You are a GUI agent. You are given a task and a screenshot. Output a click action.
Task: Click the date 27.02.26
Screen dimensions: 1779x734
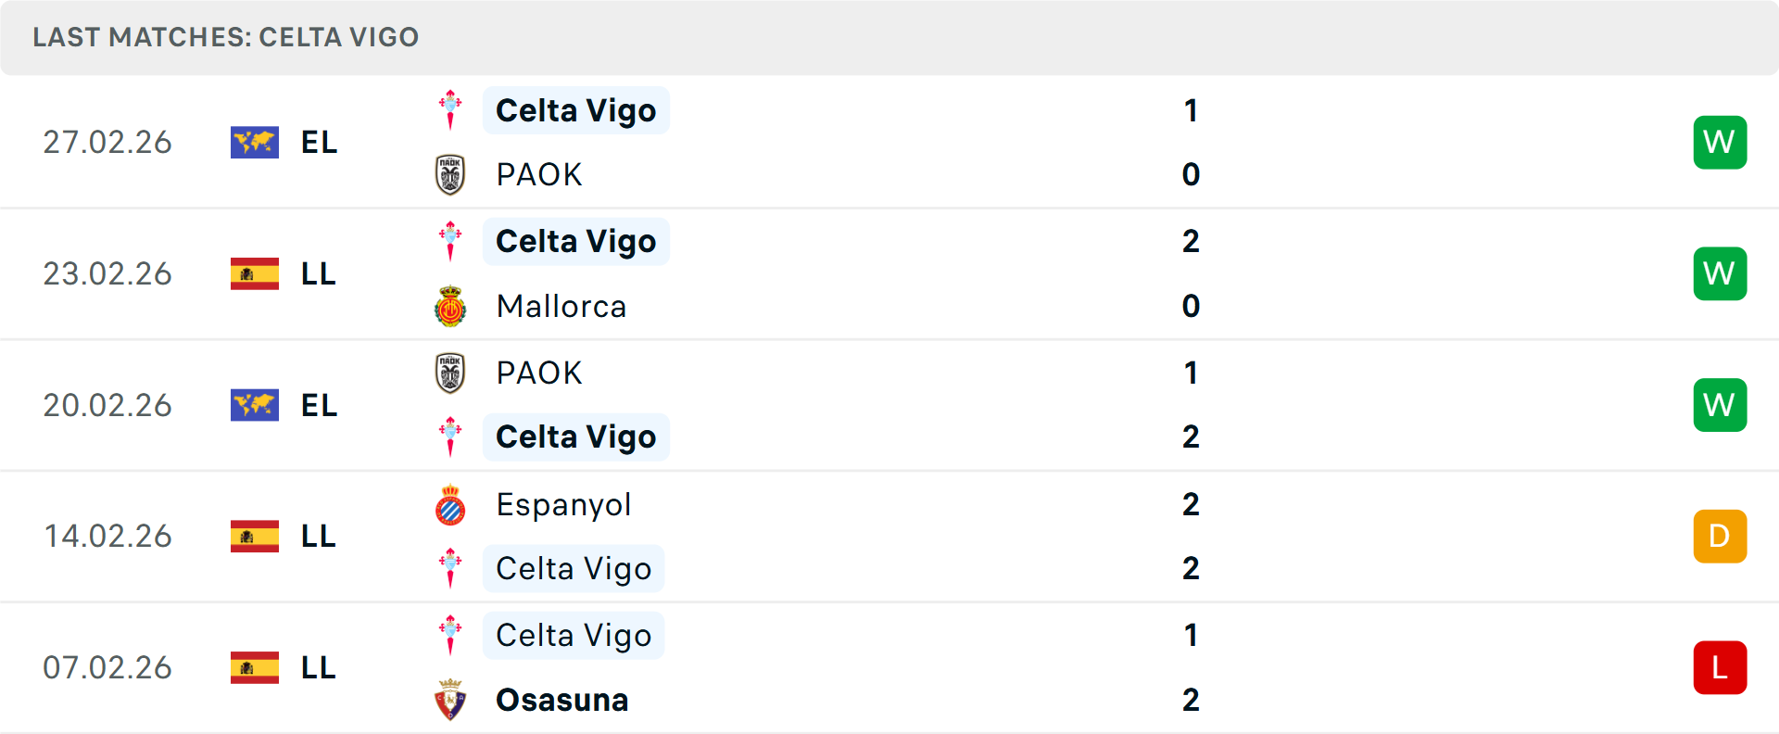107,142
